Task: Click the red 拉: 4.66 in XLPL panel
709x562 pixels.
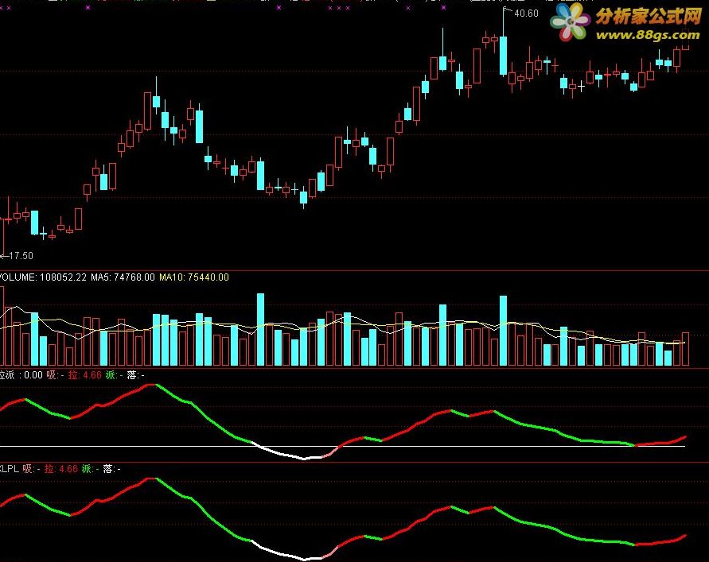Action: click(x=61, y=469)
